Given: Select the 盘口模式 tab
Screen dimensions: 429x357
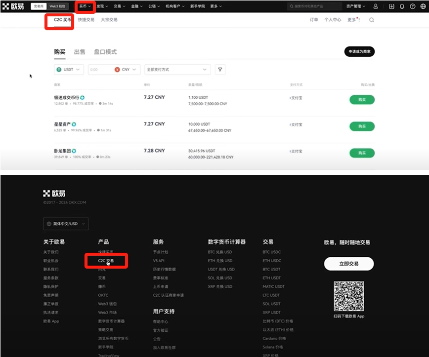Looking at the screenshot, I should click(105, 52).
